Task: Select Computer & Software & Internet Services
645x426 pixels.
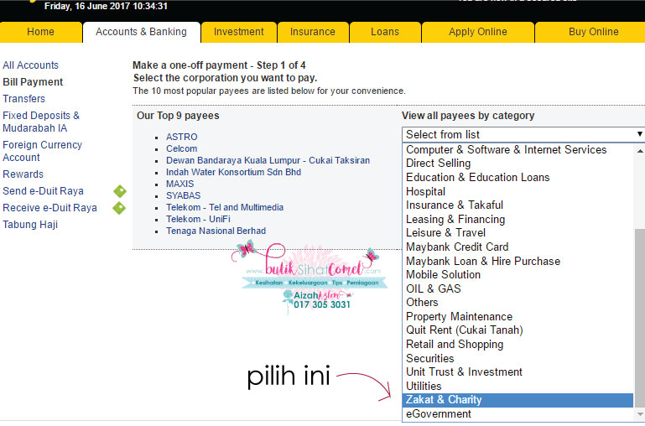Action: (518, 150)
